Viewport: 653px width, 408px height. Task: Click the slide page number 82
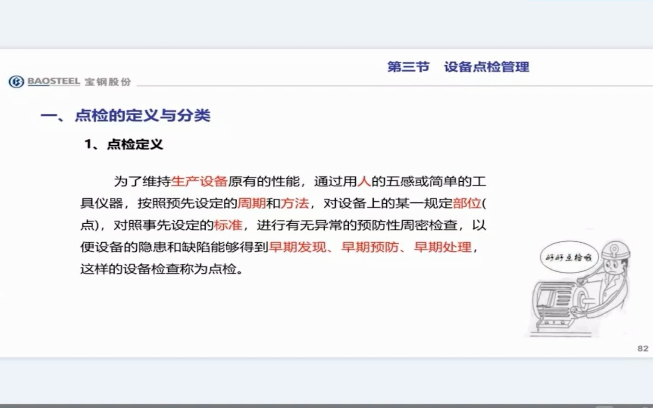(x=643, y=348)
